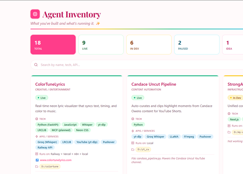This screenshot has width=243, height=174.
Task: Click the blue LRCLIB service tag
Action: point(67,142)
